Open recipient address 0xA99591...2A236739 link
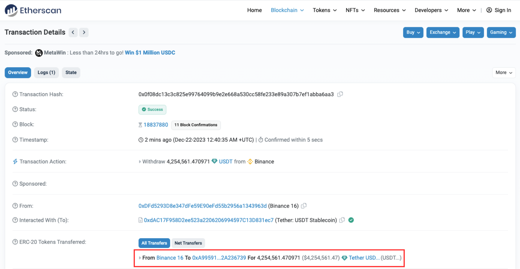The image size is (520, 269). [x=219, y=258]
